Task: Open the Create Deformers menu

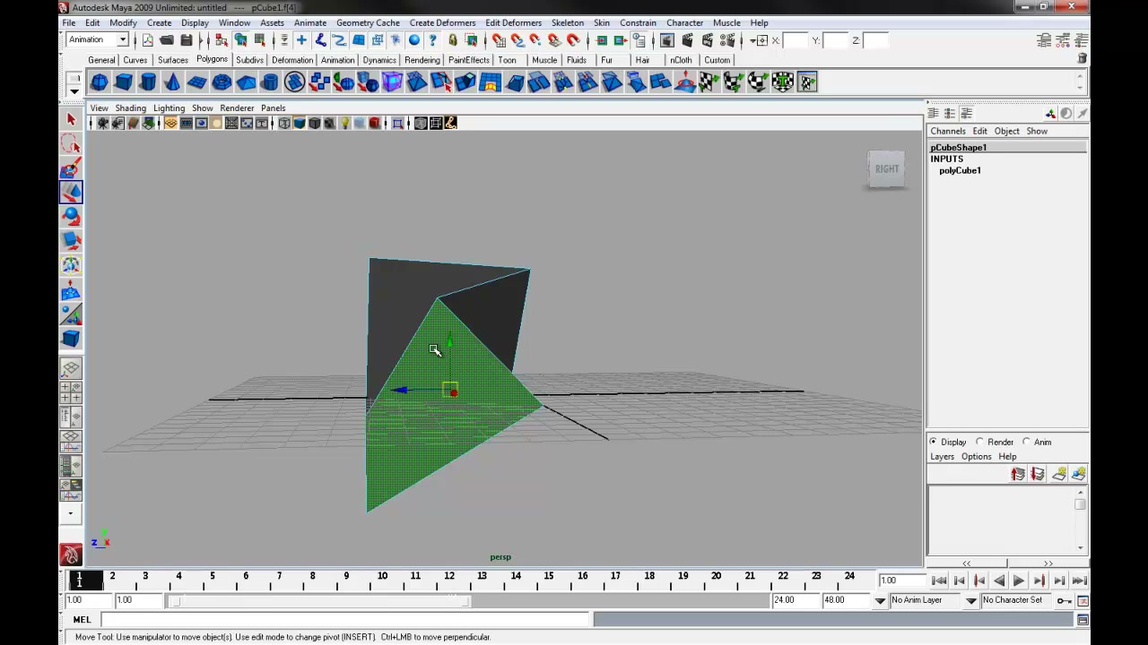Action: [442, 22]
